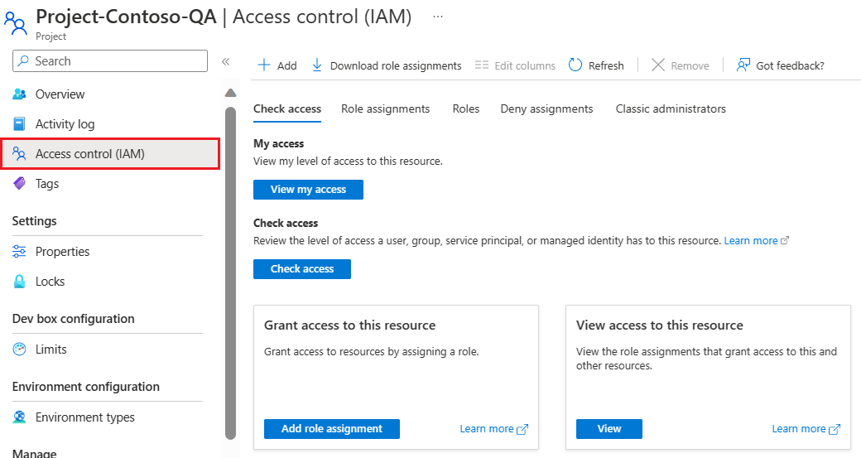Click external link icon beside Check access Learn more
Viewport: 861px width, 458px height.
coord(785,240)
